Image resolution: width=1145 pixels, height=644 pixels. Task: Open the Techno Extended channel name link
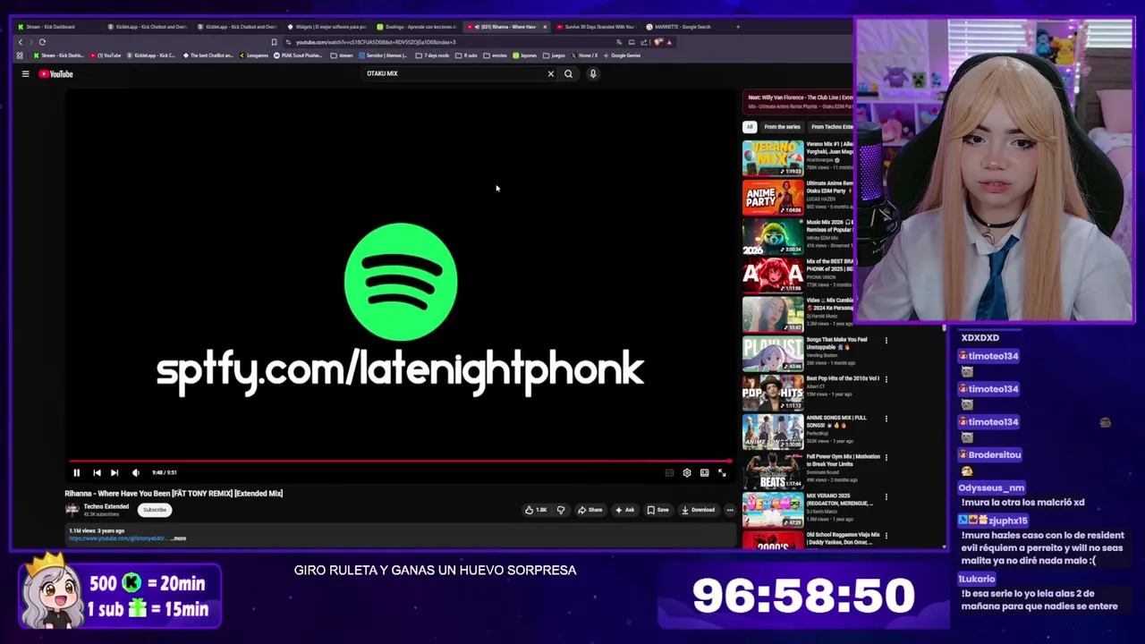106,506
